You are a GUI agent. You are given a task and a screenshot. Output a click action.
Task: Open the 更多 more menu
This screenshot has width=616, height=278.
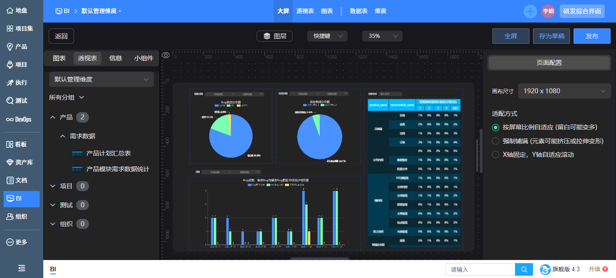click(17, 242)
